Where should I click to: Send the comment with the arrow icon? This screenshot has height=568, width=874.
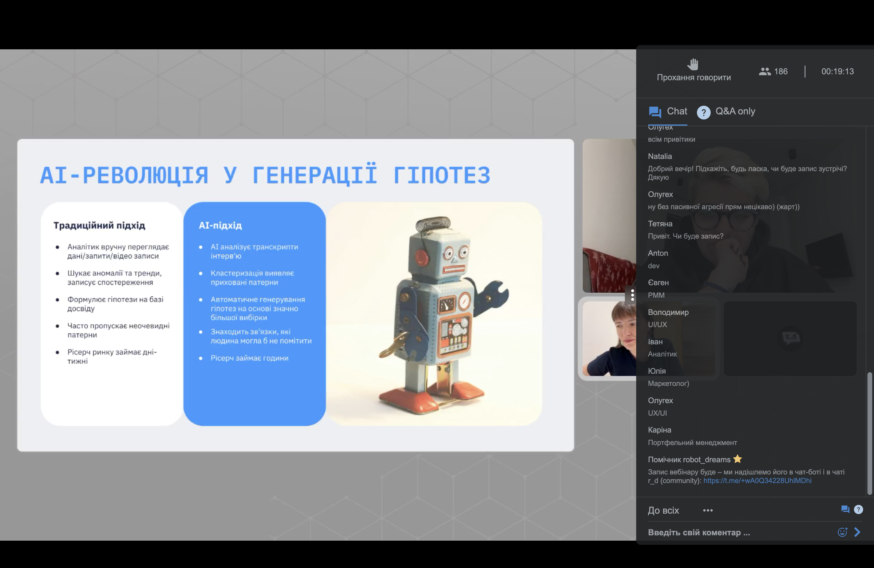[x=857, y=532]
